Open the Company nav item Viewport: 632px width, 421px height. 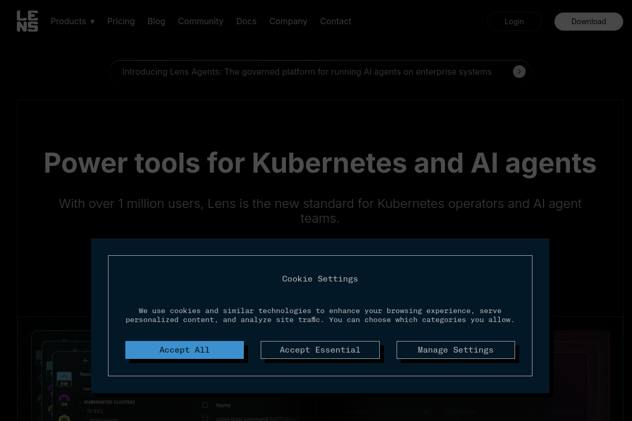pos(288,21)
